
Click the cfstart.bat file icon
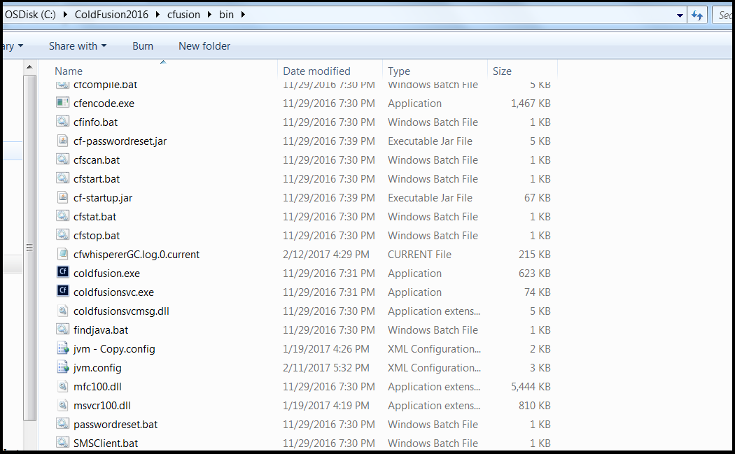point(63,178)
